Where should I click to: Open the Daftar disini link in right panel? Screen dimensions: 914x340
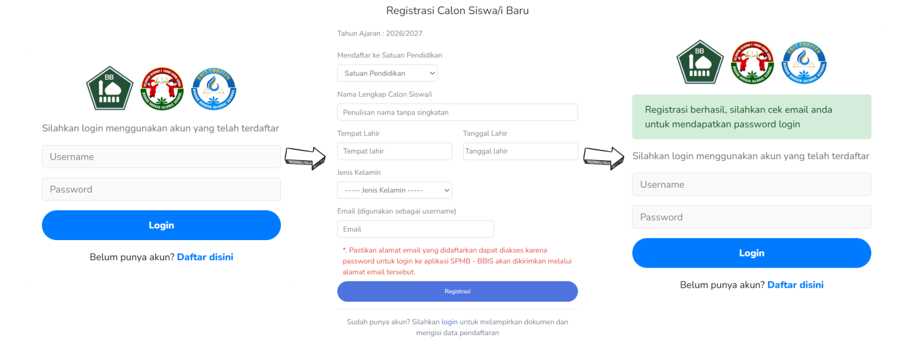(795, 285)
